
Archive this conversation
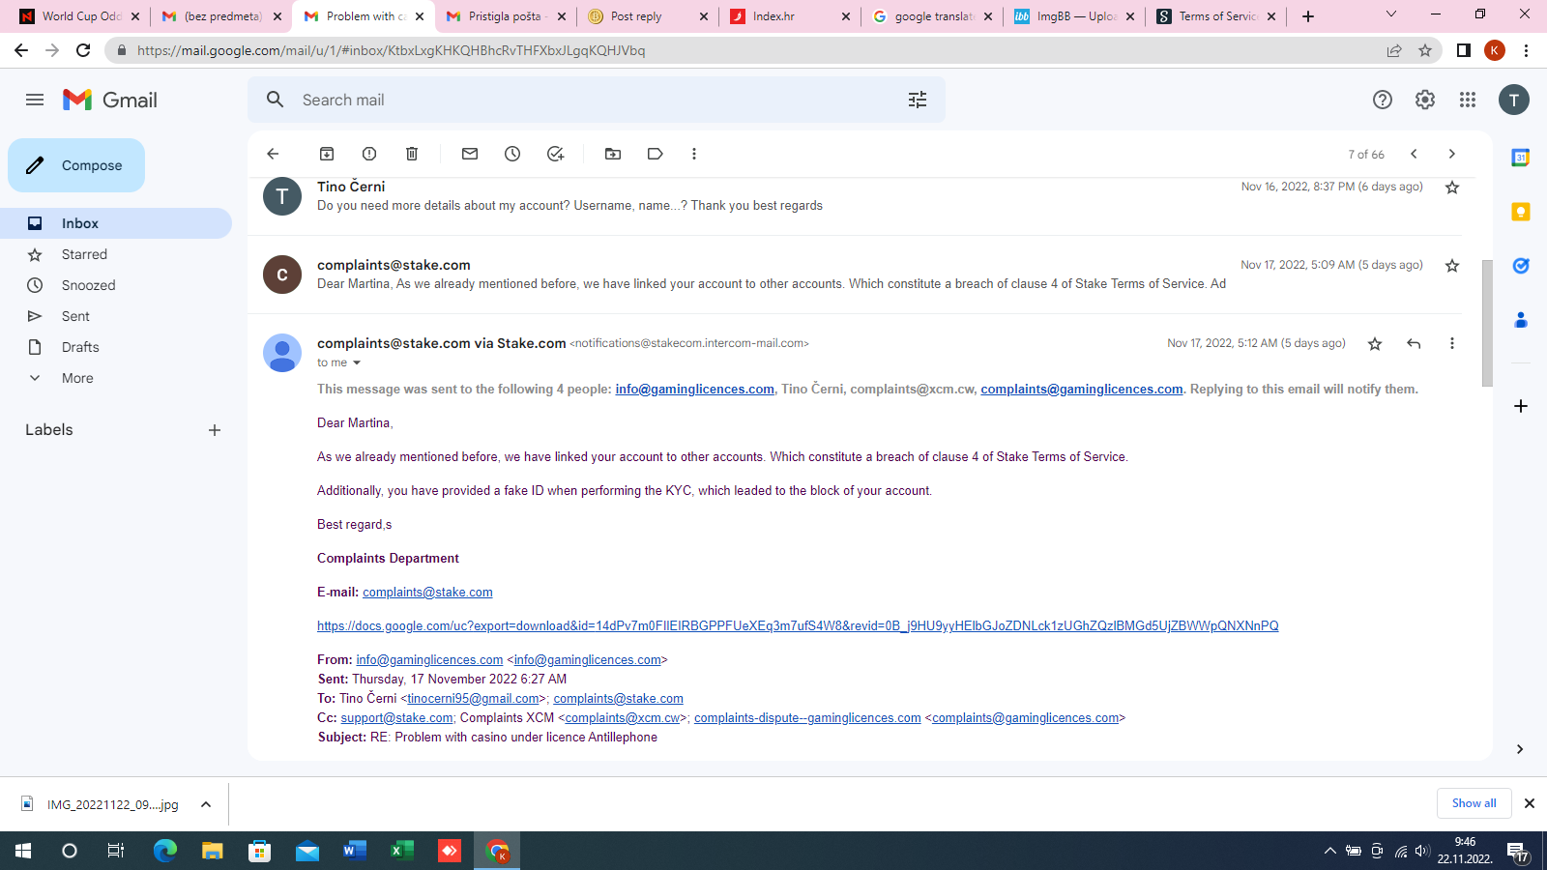click(x=327, y=154)
